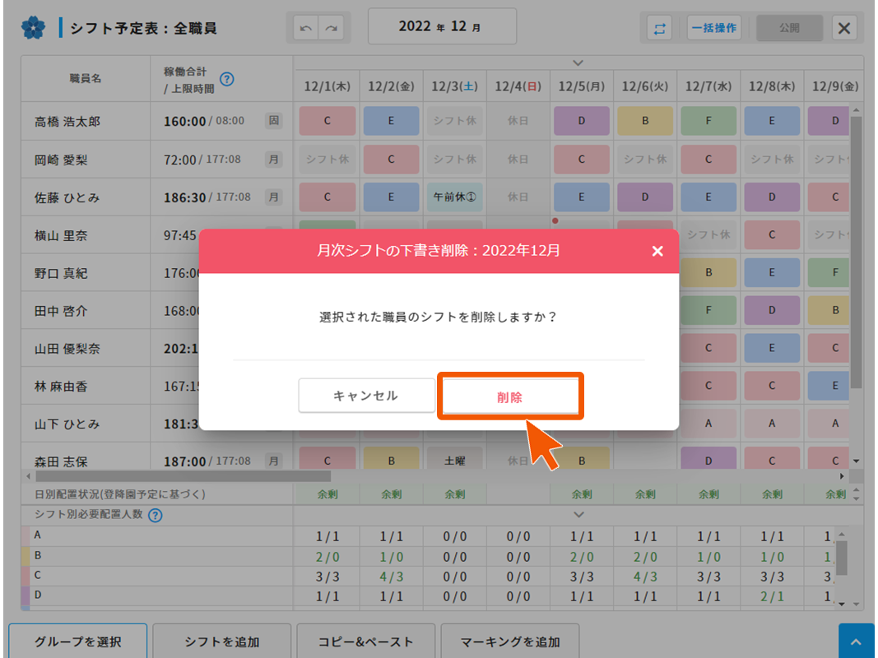Click the horizontal scrollbar under the schedule

point(183,476)
